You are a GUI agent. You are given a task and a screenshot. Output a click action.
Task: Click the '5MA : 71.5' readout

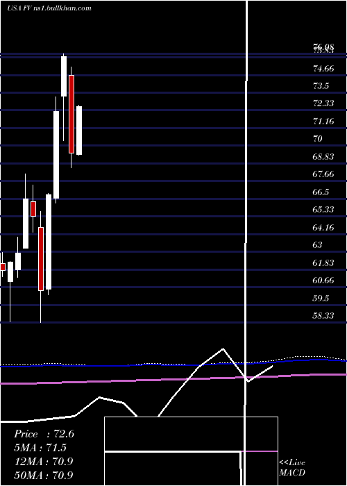pos(40,448)
